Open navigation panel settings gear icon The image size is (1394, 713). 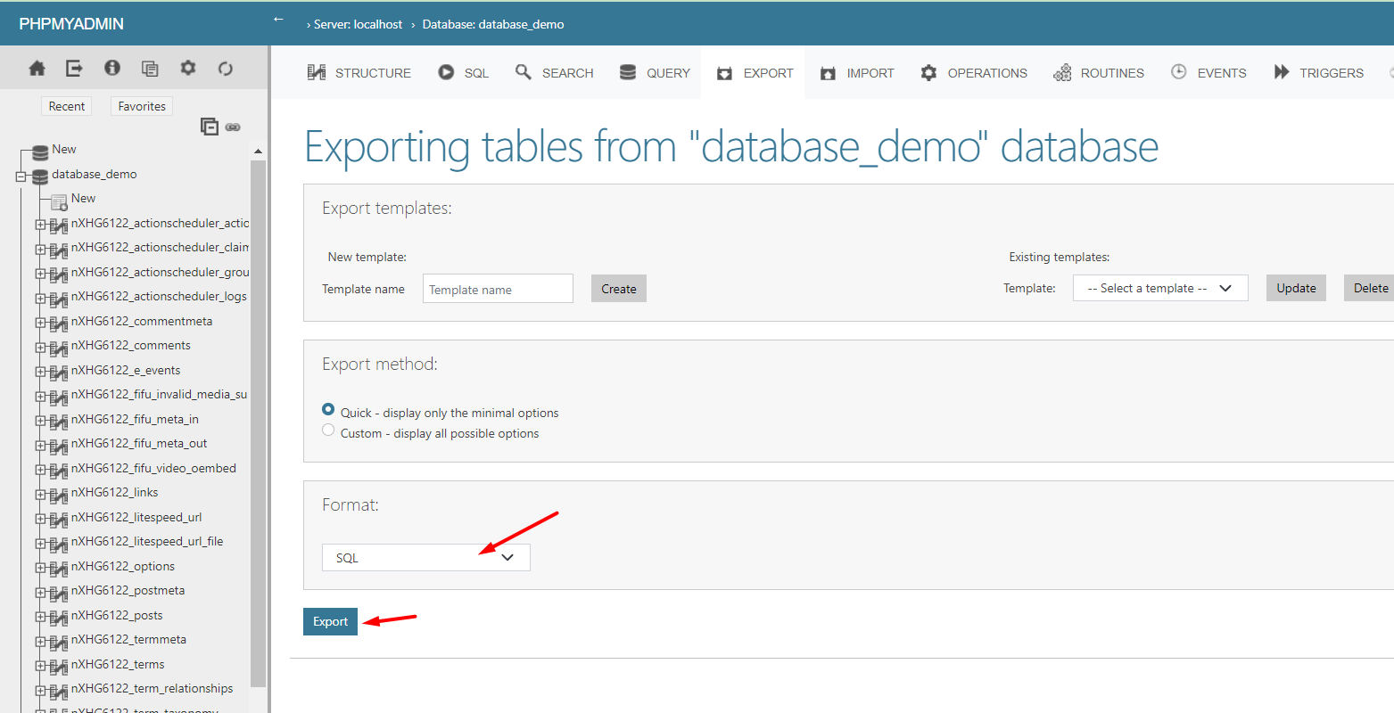[x=187, y=69]
